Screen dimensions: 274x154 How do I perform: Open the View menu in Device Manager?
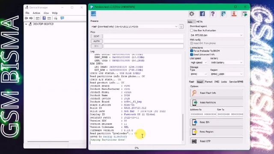pos(46,13)
